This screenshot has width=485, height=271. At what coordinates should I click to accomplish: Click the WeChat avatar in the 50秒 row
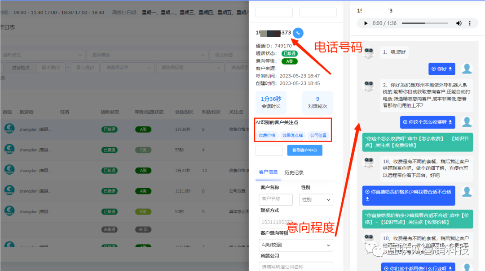click(x=9, y=211)
